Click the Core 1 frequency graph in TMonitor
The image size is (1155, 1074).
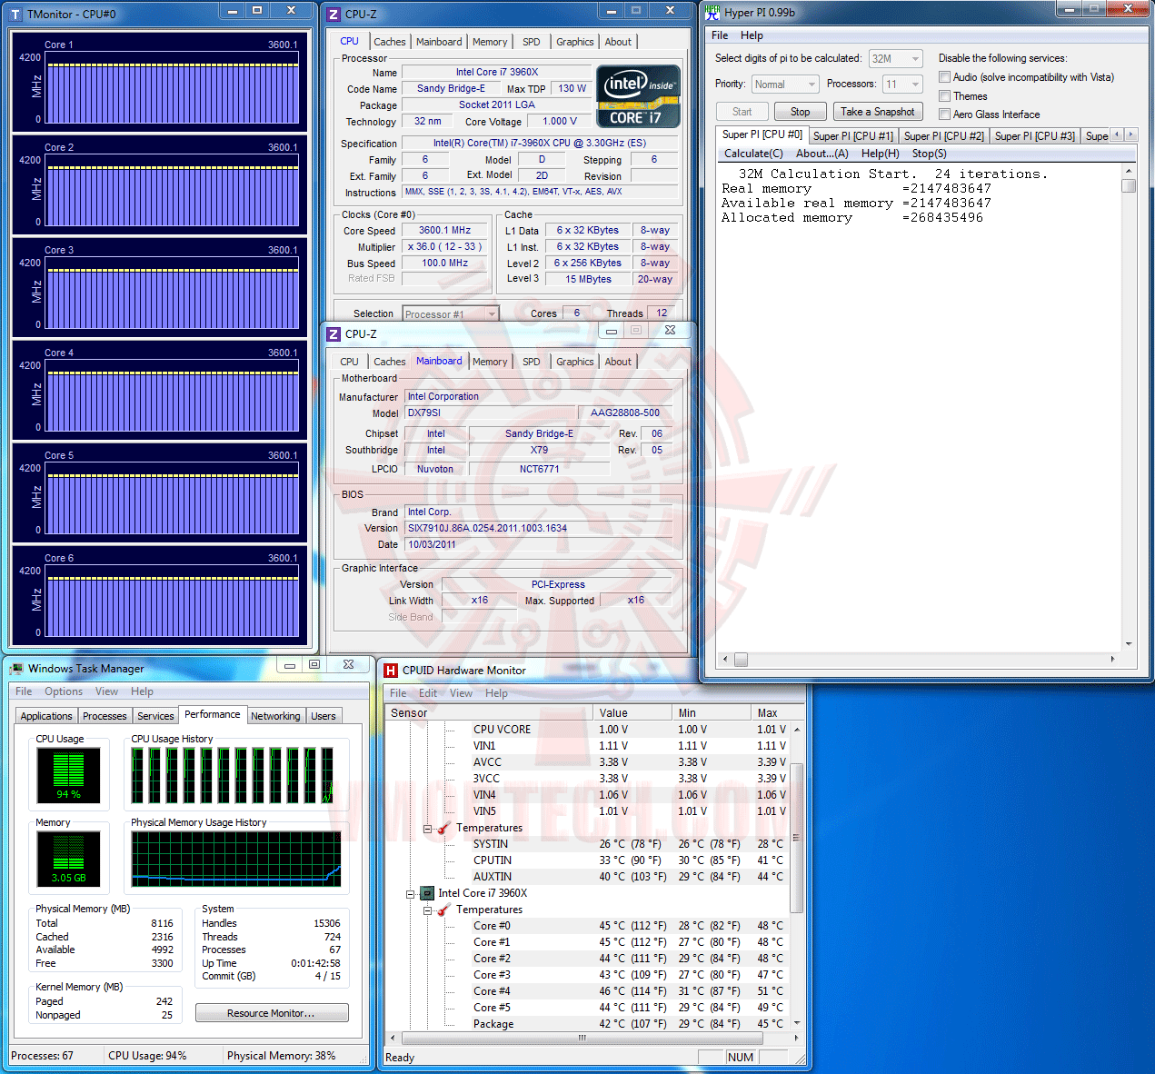[172, 88]
